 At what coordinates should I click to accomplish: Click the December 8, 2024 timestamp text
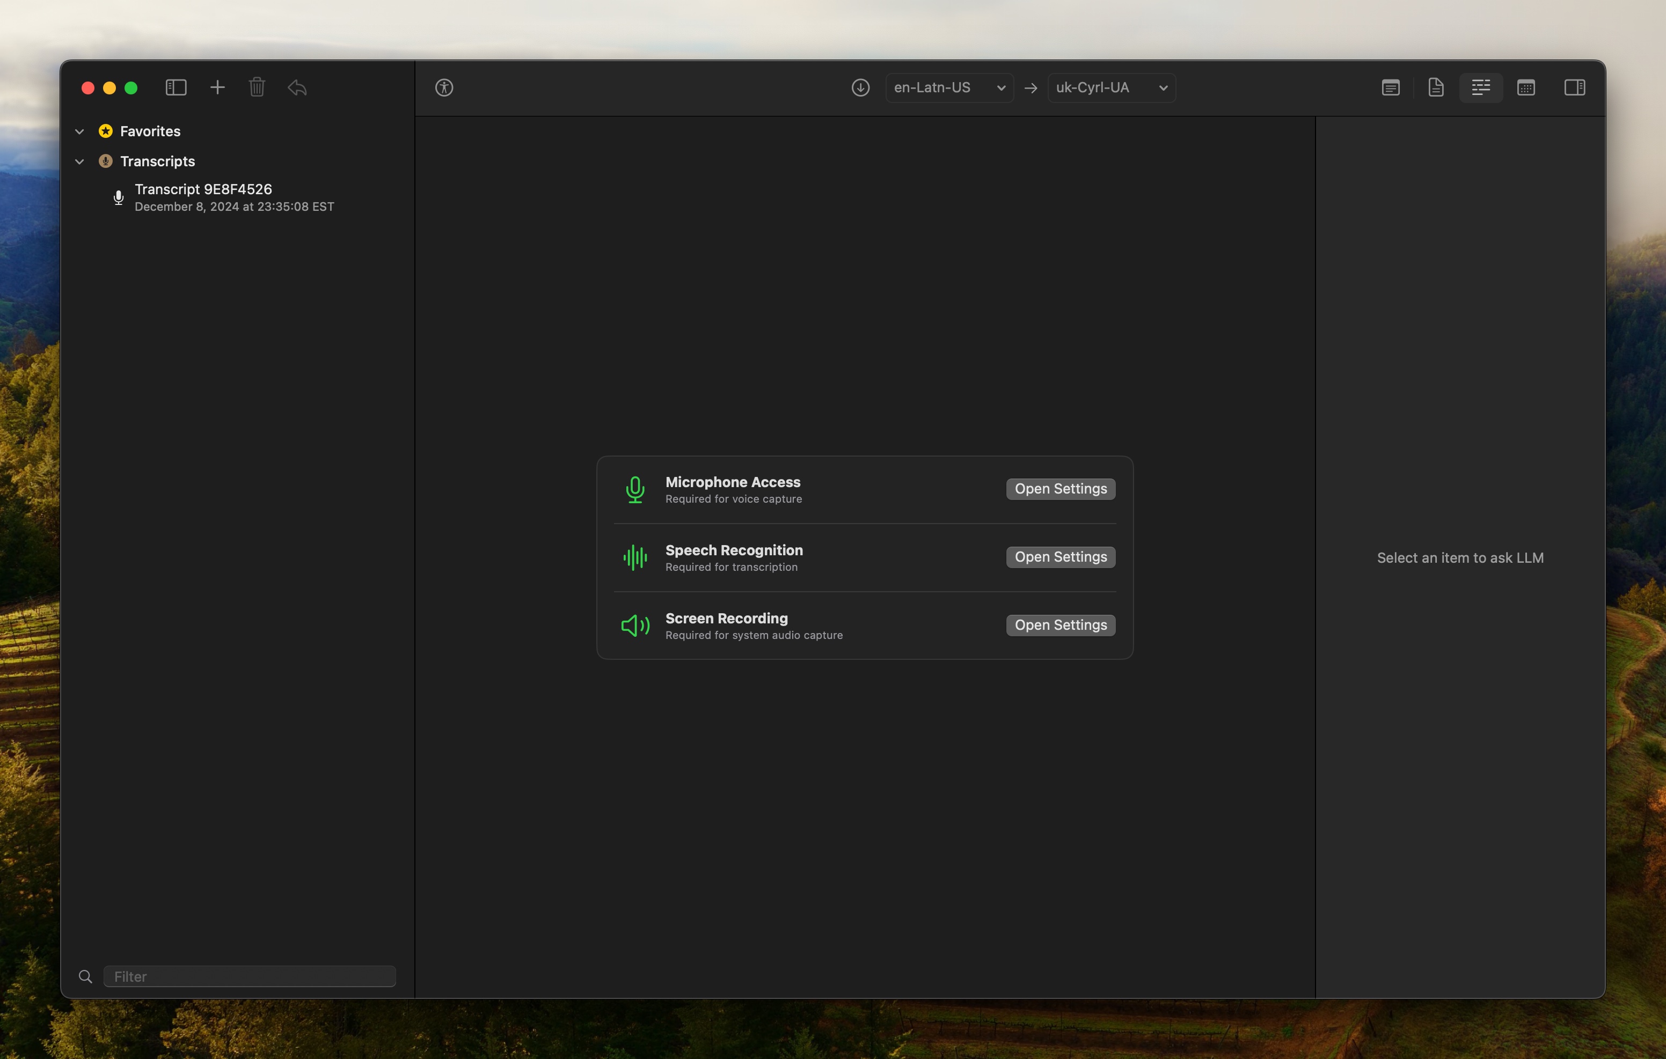click(234, 207)
